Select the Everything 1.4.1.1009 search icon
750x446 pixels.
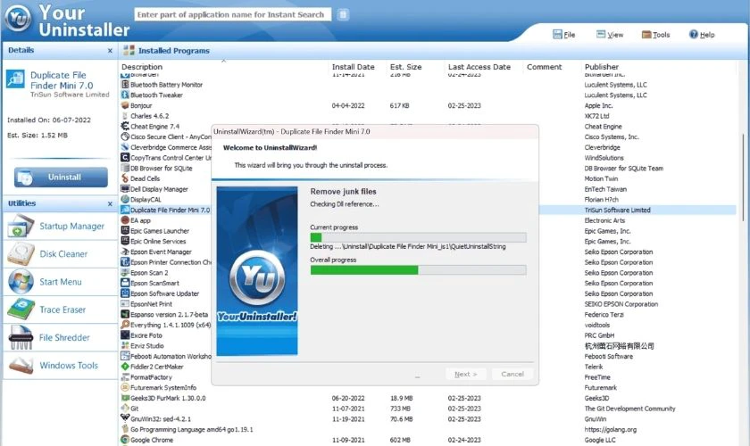pos(125,325)
